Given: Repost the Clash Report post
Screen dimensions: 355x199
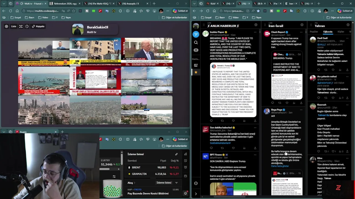Looking at the screenshot, I should tap(280, 103).
